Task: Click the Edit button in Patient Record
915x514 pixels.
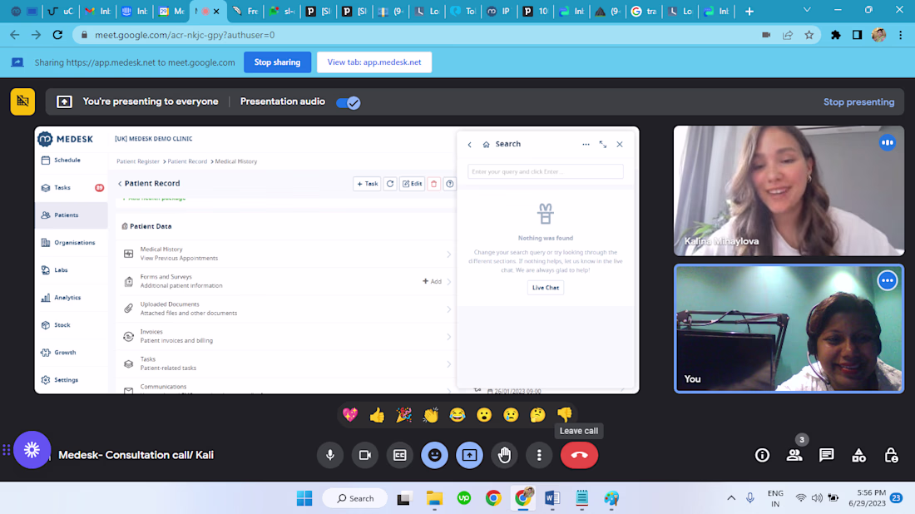Action: (412, 184)
